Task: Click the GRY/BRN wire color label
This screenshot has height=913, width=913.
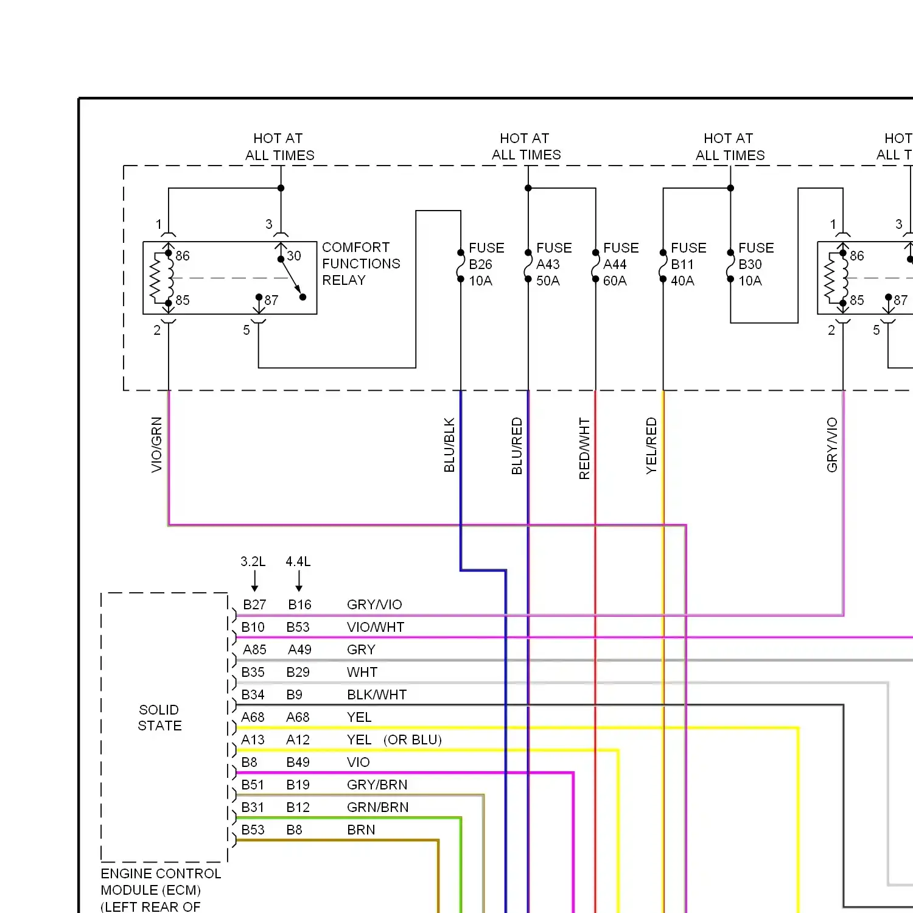Action: tap(377, 785)
